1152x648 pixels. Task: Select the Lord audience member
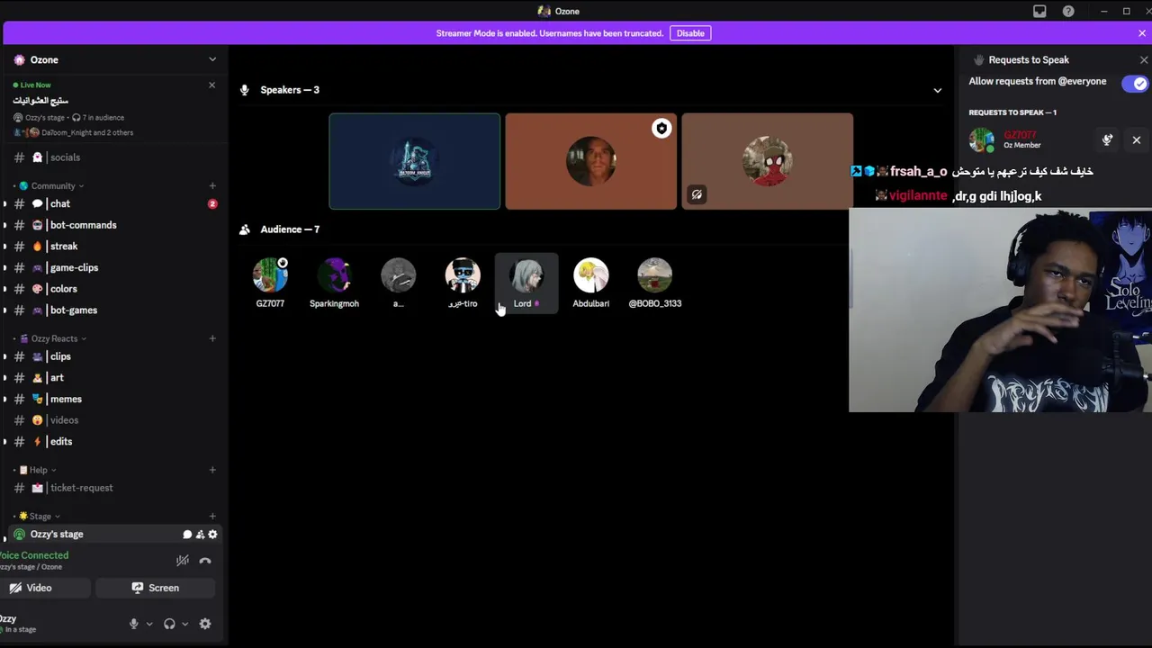[x=526, y=283]
